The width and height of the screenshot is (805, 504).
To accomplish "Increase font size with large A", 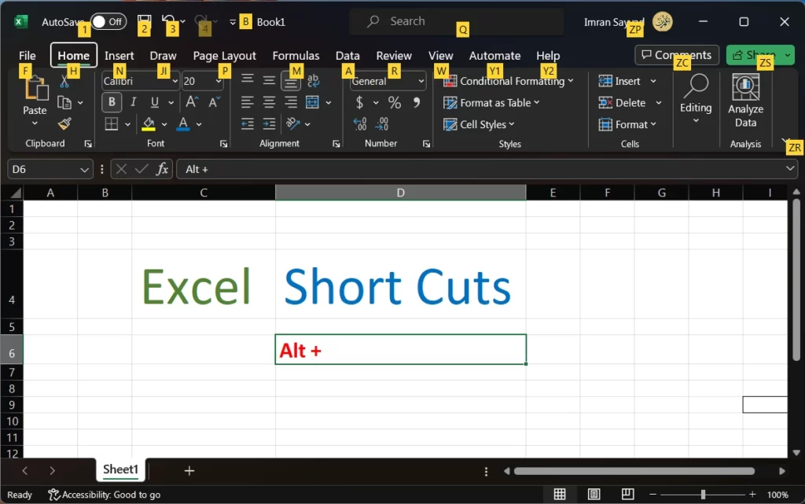I will [x=192, y=101].
